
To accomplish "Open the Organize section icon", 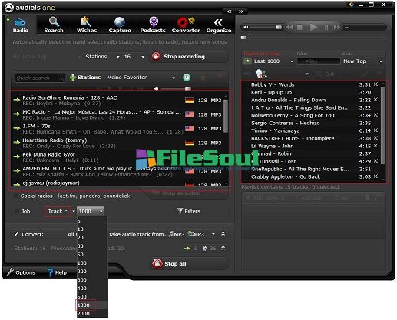I will (x=218, y=22).
